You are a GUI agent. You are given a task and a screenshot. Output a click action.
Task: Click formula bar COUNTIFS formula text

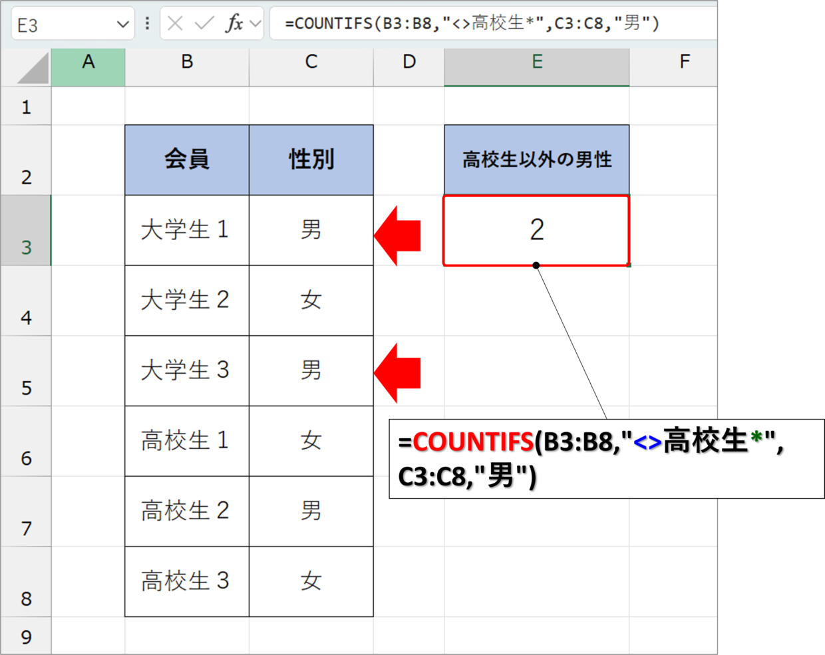pos(472,24)
